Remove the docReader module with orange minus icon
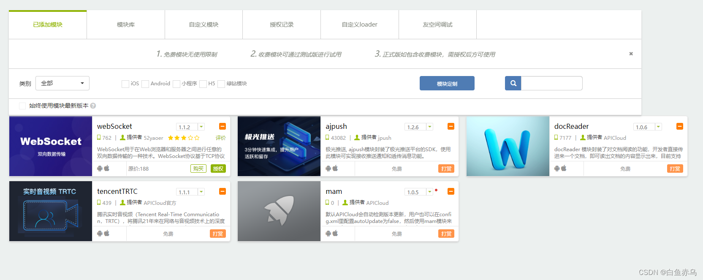Image resolution: width=703 pixels, height=280 pixels. click(x=680, y=126)
